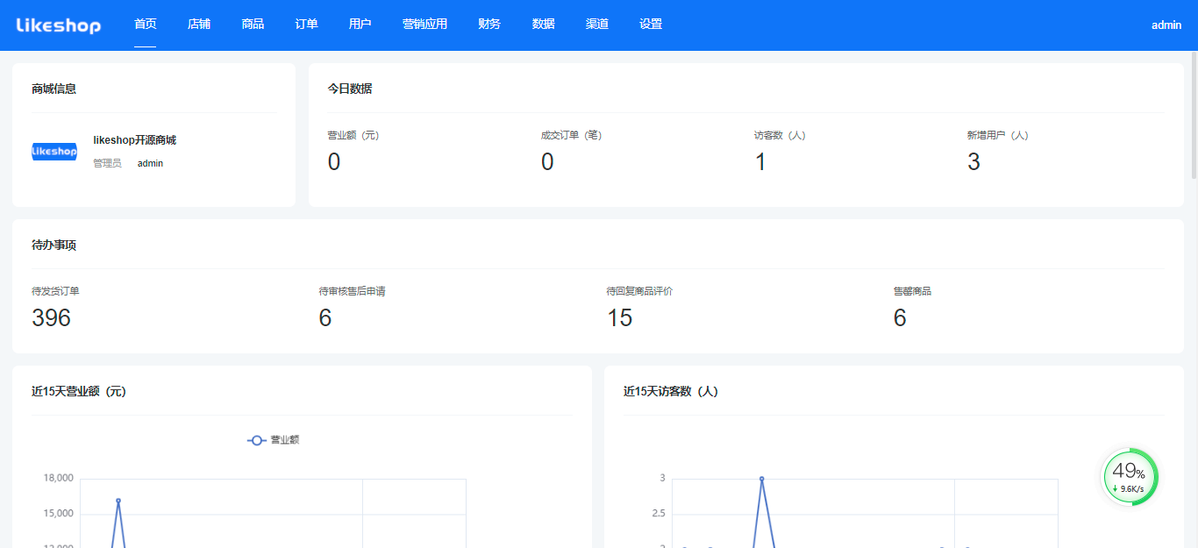The width and height of the screenshot is (1198, 548).
Task: Open the 渠道 menu
Action: [x=596, y=25]
